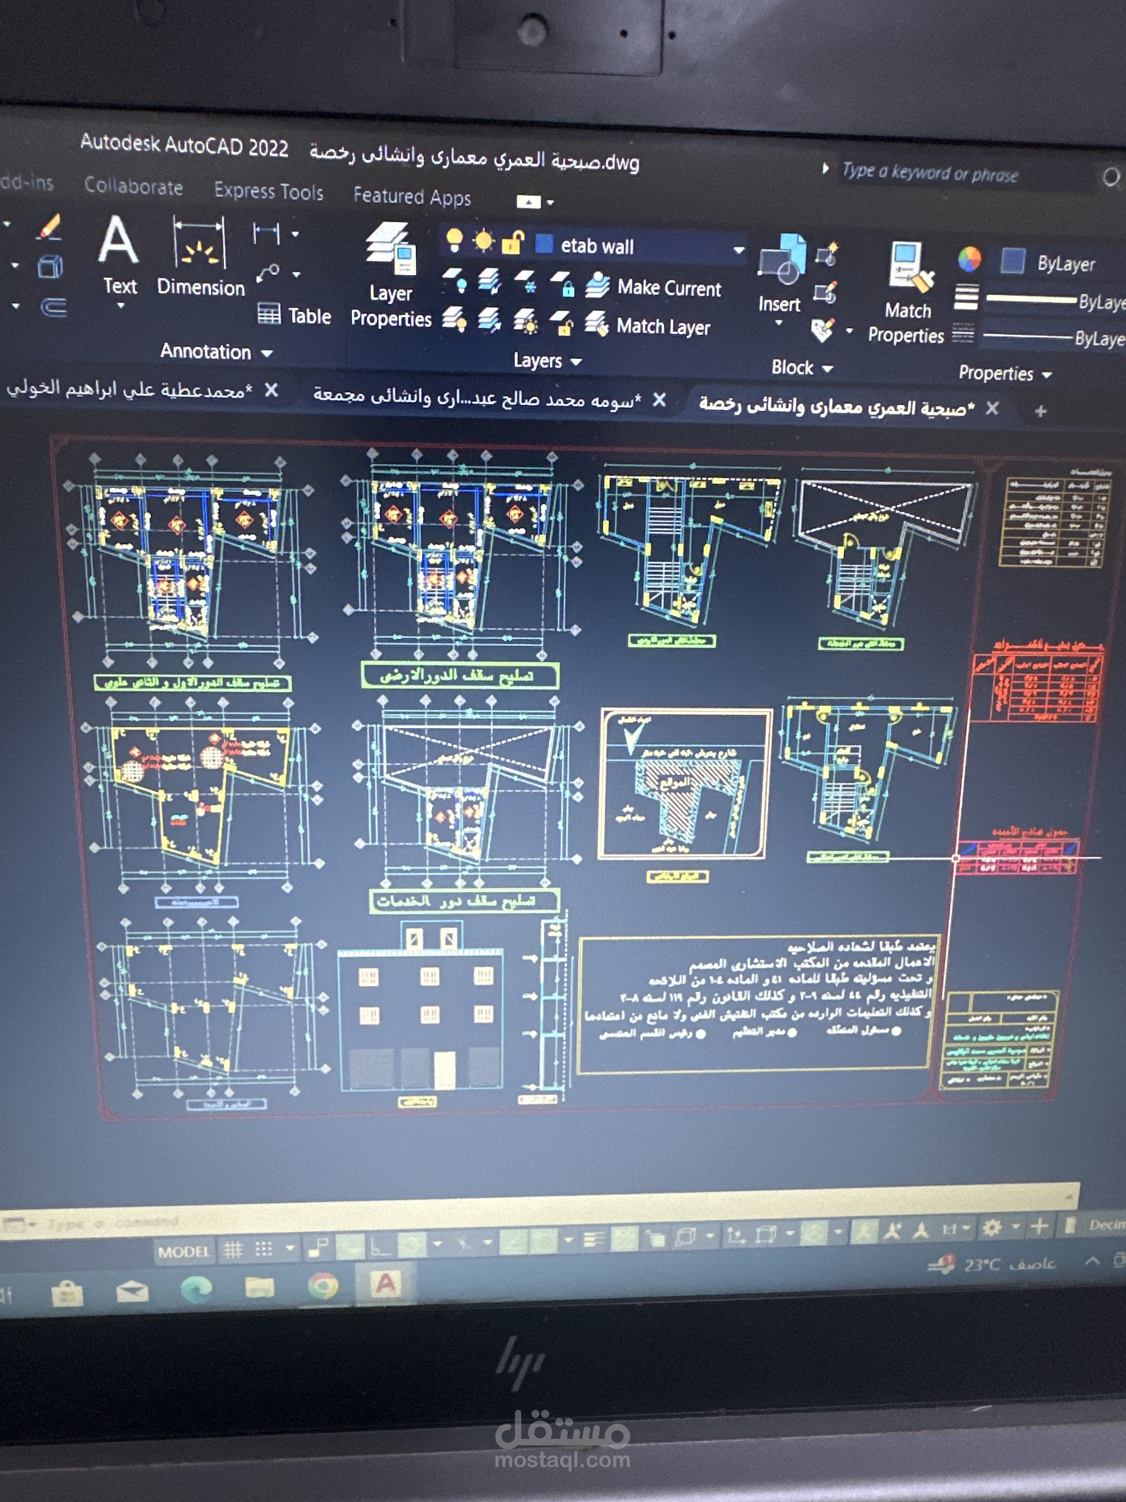Click the Offset tool icon
1126x1502 pixels.
tap(54, 308)
